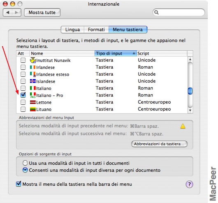Click the search field in the toolbar
The image size is (218, 203).
pos(179,12)
